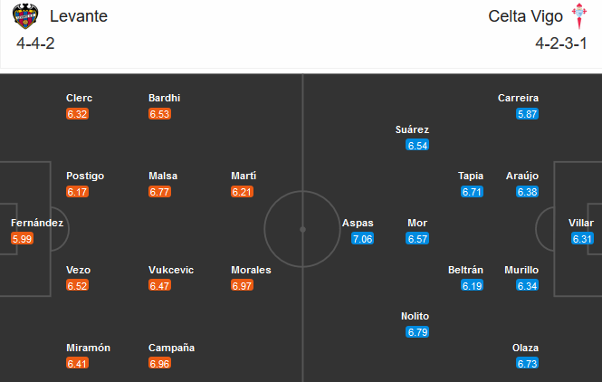The width and height of the screenshot is (602, 382).
Task: Click Malsa's 6.77 rating badge
Action: pos(160,192)
